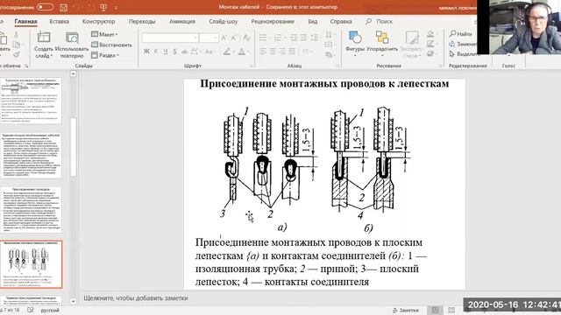The image size is (561, 315).
Task: Click the Bullets list icon
Action: [x=263, y=38]
